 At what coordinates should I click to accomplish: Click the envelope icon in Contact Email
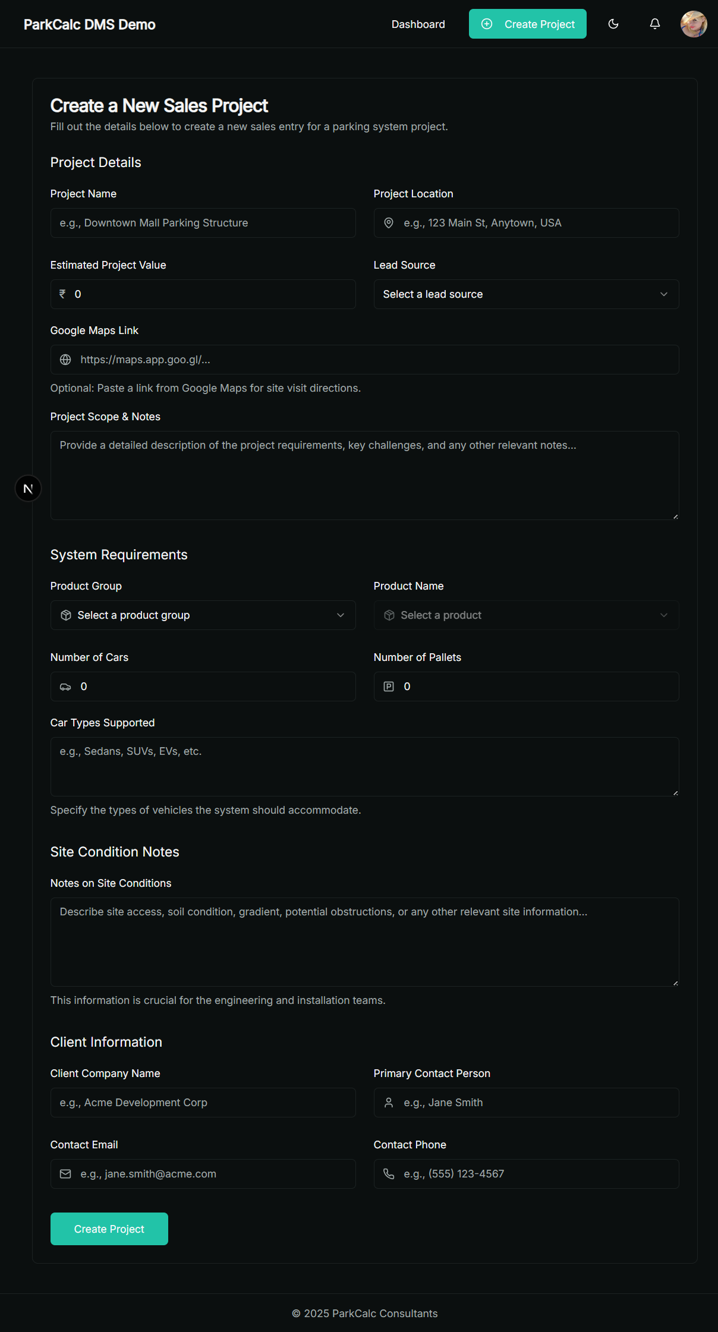pyautogui.click(x=65, y=1174)
